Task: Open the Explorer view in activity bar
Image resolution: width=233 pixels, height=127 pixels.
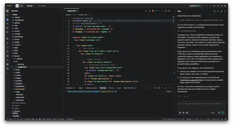Action: (8, 11)
